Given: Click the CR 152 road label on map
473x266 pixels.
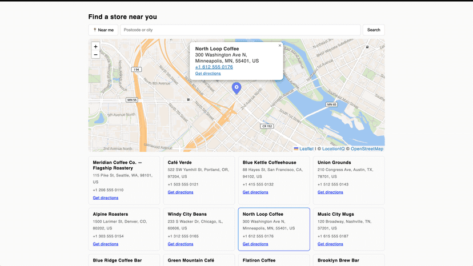Looking at the screenshot, I should pos(267,126).
